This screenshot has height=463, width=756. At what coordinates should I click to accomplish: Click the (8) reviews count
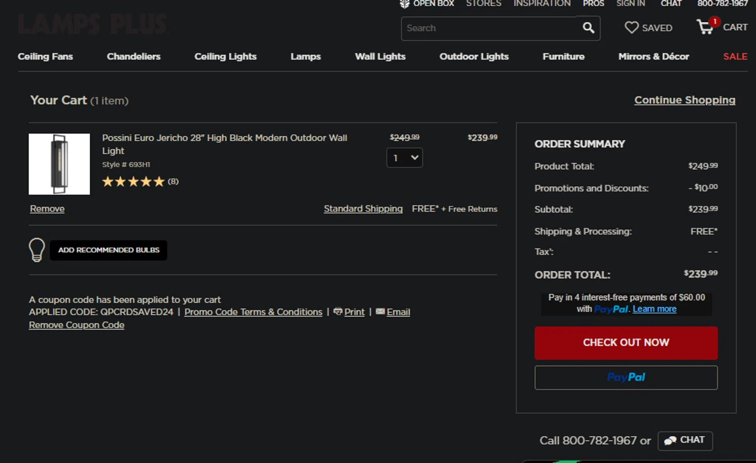coord(173,181)
